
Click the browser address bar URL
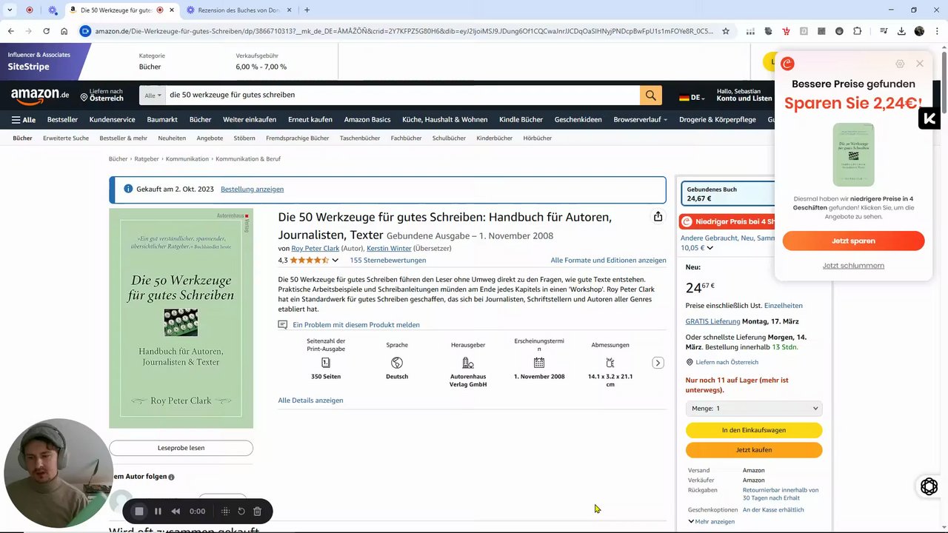404,31
